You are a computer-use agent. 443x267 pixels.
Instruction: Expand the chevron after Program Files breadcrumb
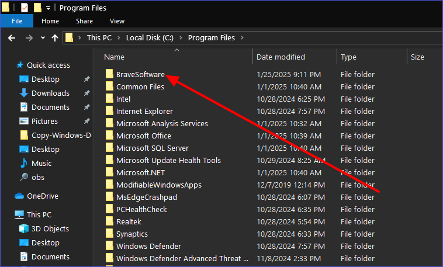(x=242, y=38)
